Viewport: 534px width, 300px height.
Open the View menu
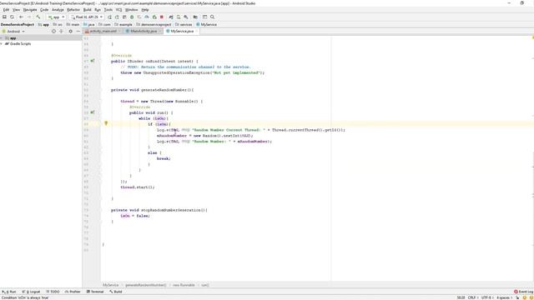[16, 10]
